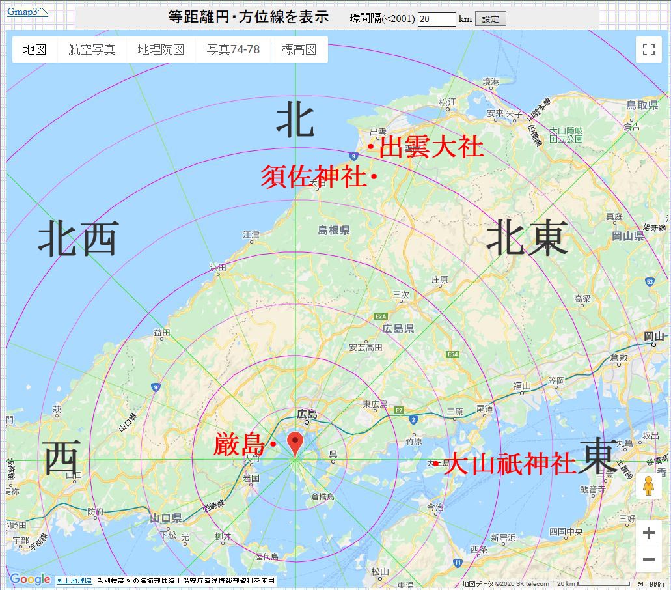This screenshot has width=671, height=590.
Task: Click the 山口県 prefecture label
Action: 165,518
